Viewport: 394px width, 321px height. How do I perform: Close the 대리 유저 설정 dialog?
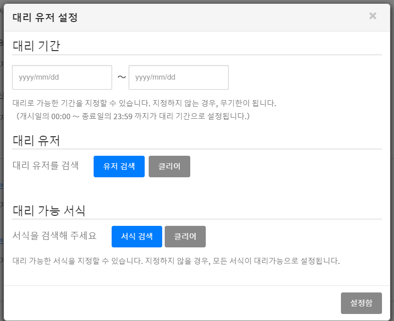coord(372,16)
